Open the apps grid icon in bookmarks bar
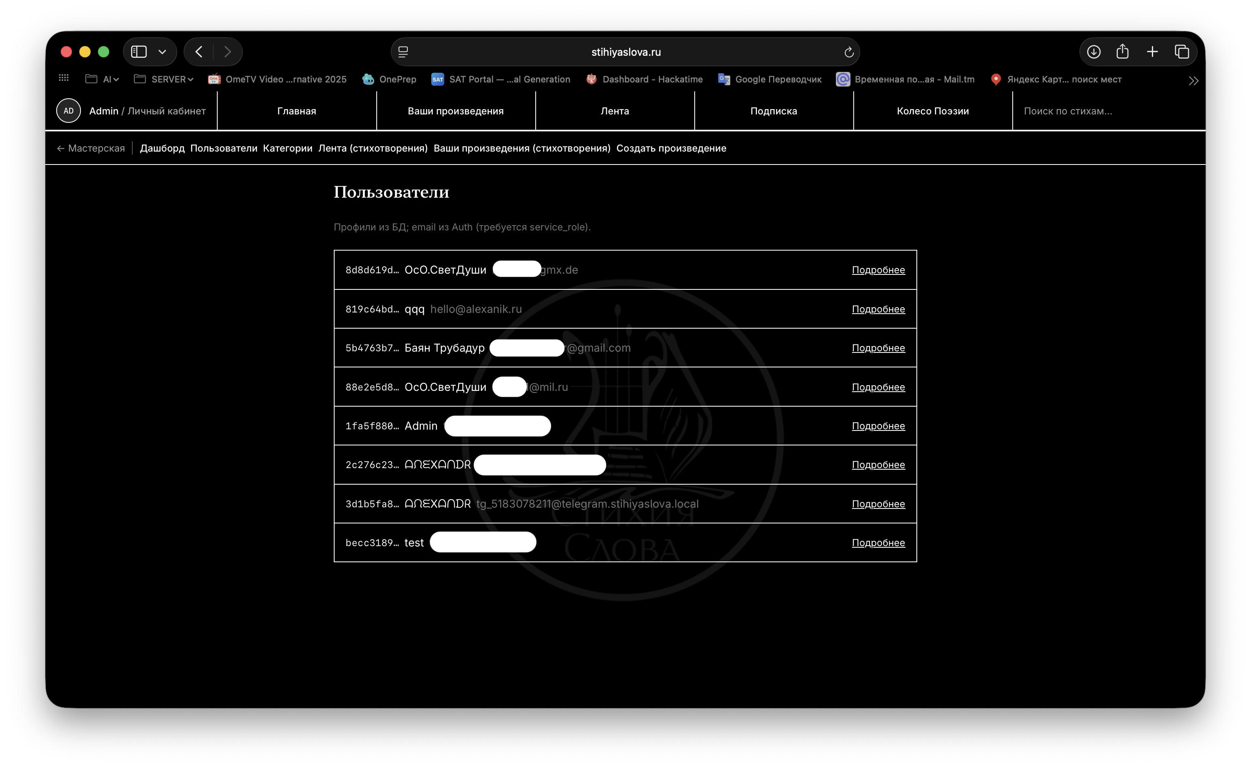The height and width of the screenshot is (768, 1251). click(x=64, y=78)
